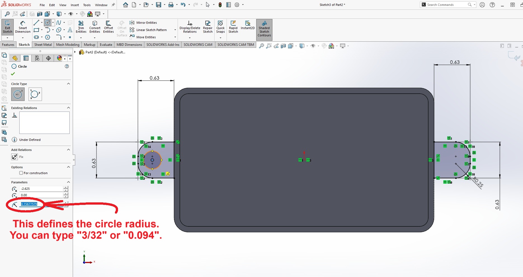
Task: Switch to the Evaluate tab
Action: click(106, 45)
